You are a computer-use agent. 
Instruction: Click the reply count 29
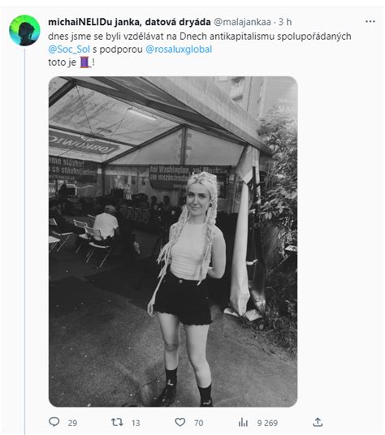pos(72,423)
